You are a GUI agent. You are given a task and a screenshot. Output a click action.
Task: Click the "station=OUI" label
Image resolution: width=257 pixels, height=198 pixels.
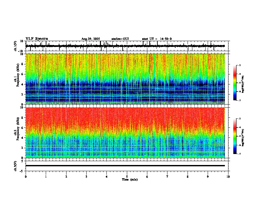coord(120,39)
